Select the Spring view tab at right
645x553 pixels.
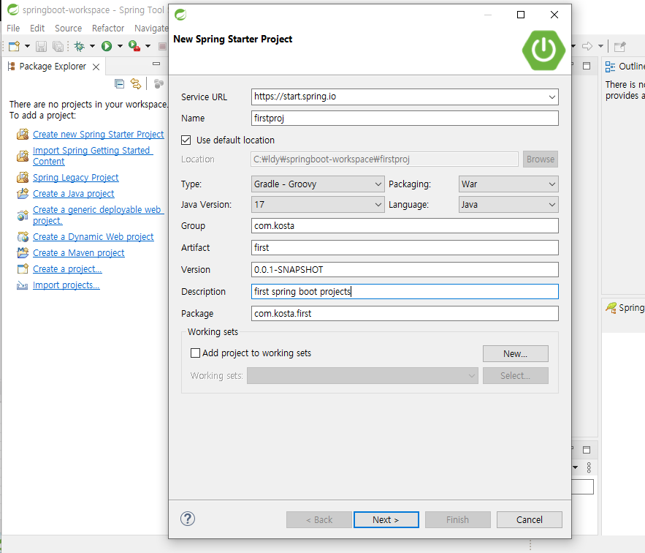[x=625, y=308]
